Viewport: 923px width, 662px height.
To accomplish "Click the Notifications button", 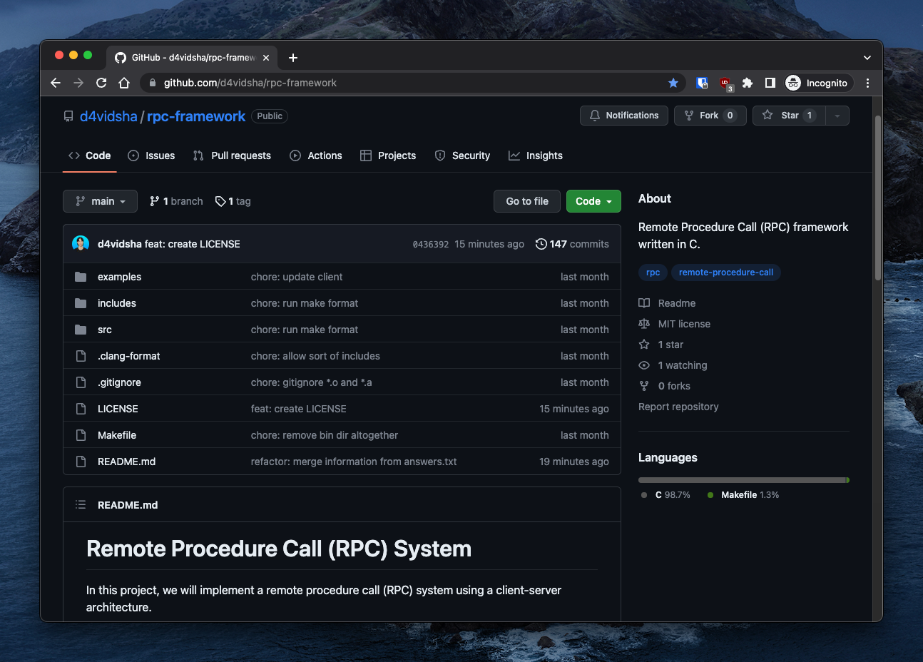I will pos(624,116).
